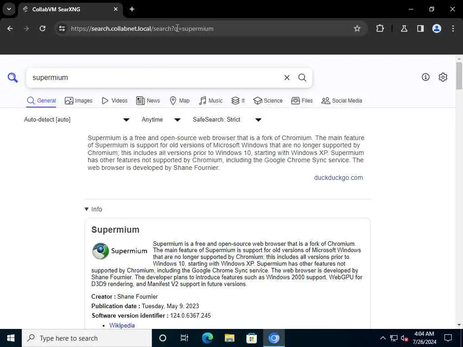Click the browser address bar URL

(x=142, y=28)
